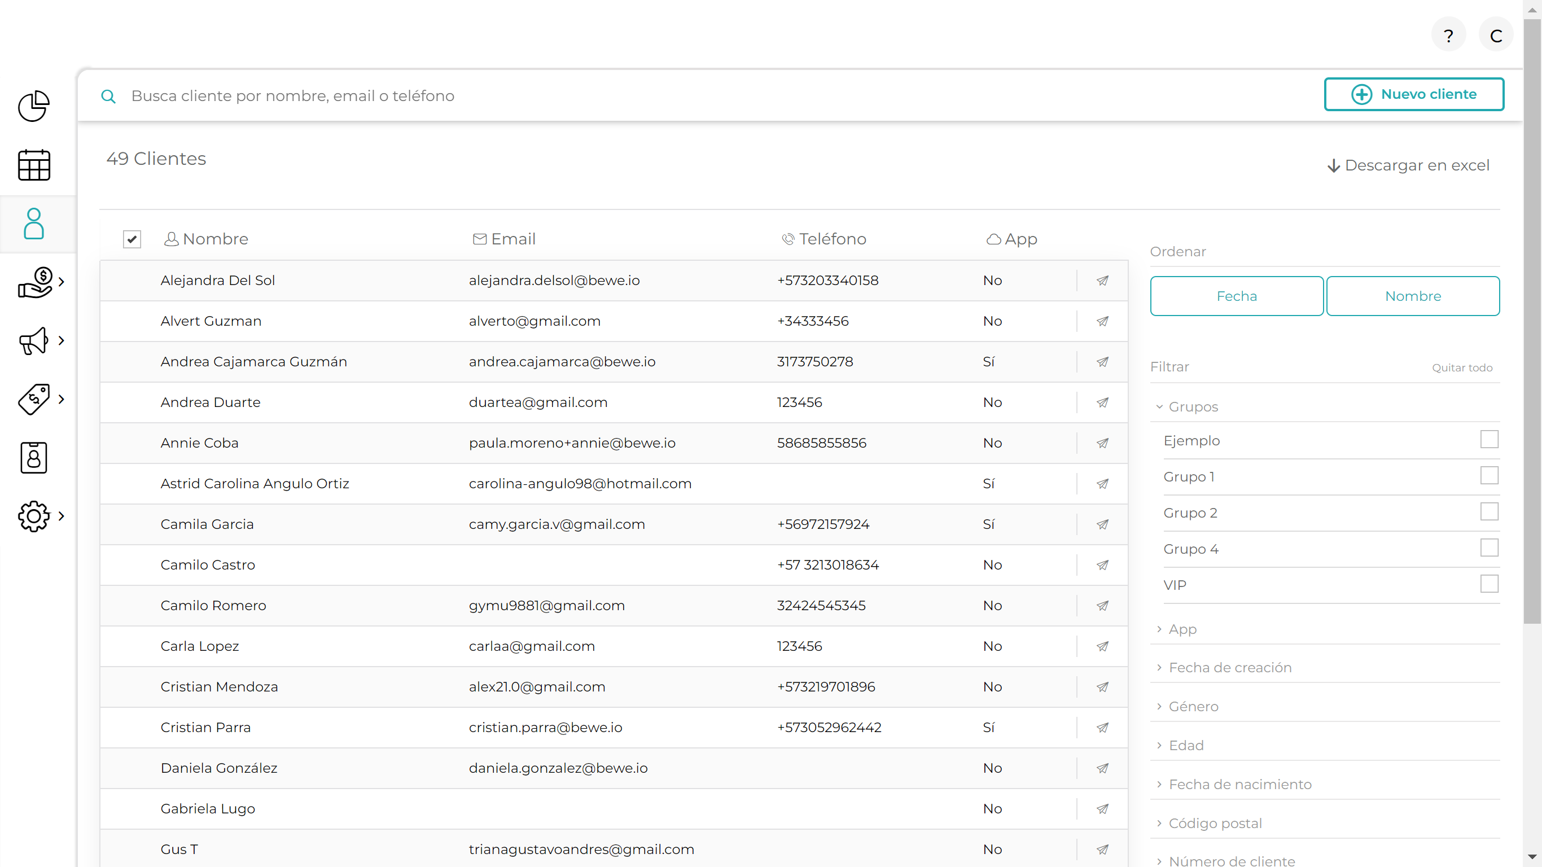The height and width of the screenshot is (867, 1542).
Task: Send message to Carla Lopez
Action: [x=1103, y=646]
